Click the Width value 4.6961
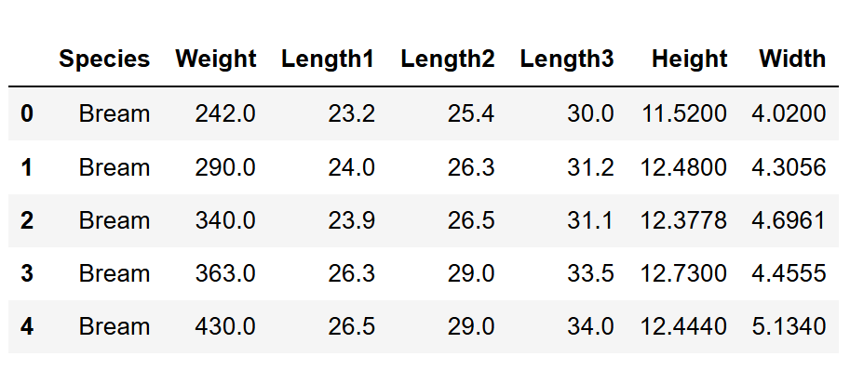The image size is (850, 370). (789, 220)
